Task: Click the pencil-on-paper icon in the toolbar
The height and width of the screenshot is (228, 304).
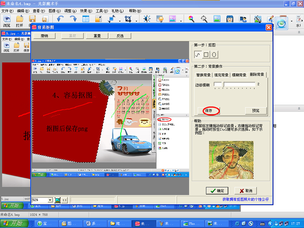Action: pos(270,19)
